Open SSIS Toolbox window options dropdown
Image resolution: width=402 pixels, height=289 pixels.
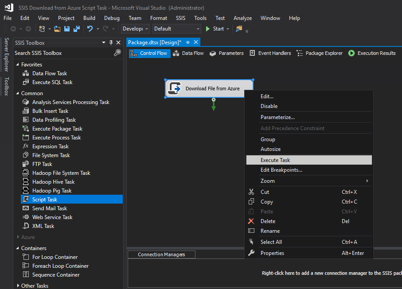104,42
